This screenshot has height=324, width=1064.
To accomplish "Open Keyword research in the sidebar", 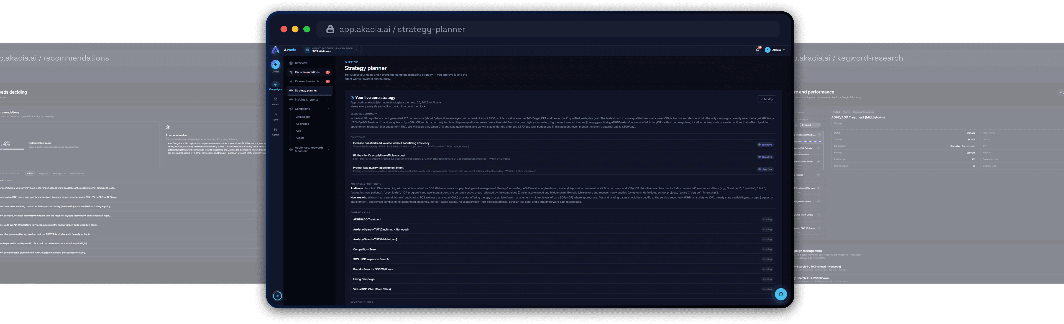I will tap(310, 81).
